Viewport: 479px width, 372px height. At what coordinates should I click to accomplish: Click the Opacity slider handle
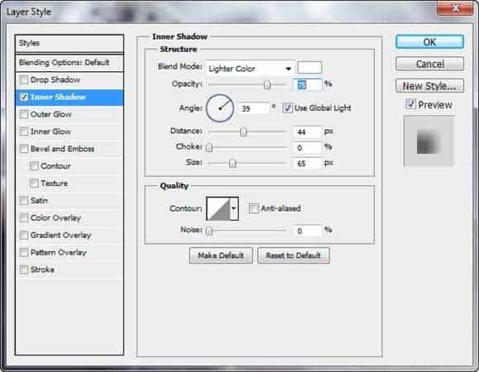coord(267,84)
